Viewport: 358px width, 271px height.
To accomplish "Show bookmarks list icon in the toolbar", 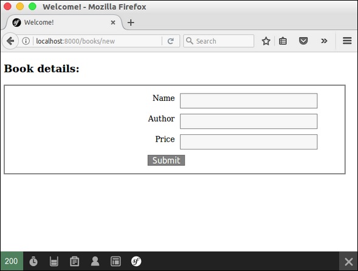I will [283, 41].
